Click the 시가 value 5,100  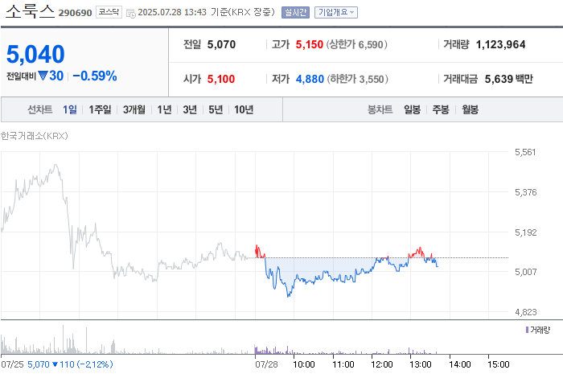[221, 79]
